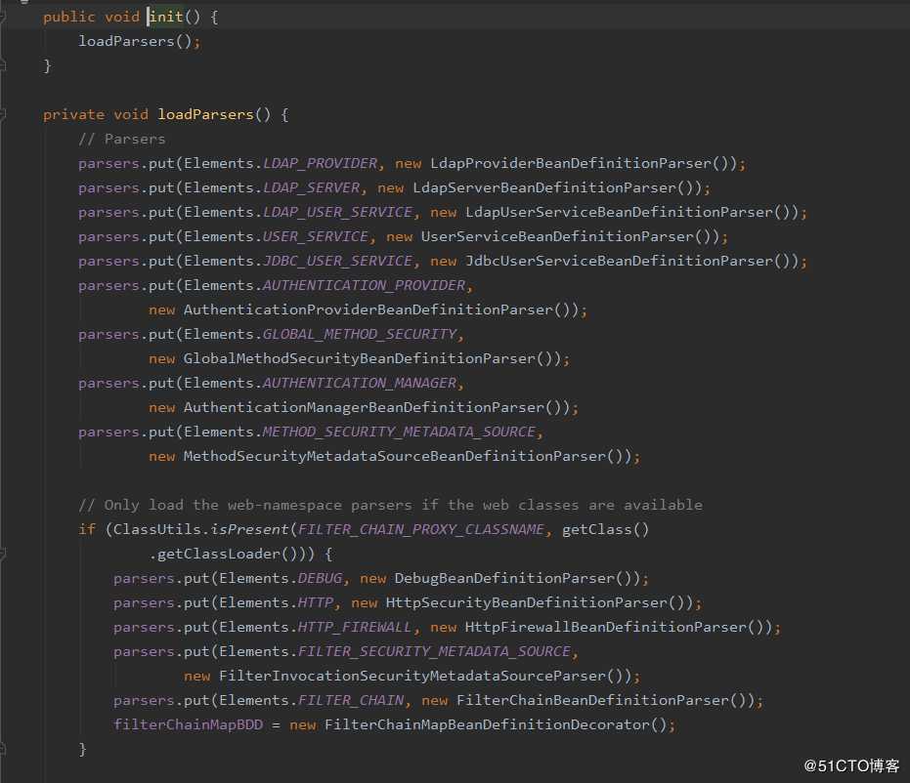Click the loadParsers method declaration name
This screenshot has height=783, width=910.
(x=206, y=115)
